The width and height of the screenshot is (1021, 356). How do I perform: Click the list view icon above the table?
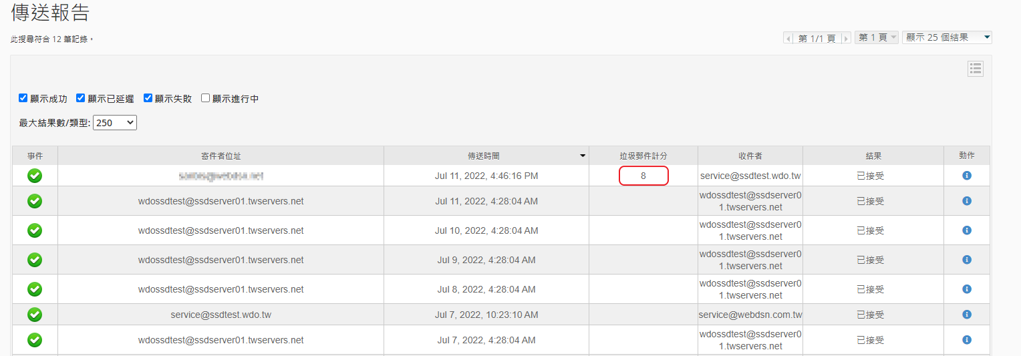(x=976, y=69)
